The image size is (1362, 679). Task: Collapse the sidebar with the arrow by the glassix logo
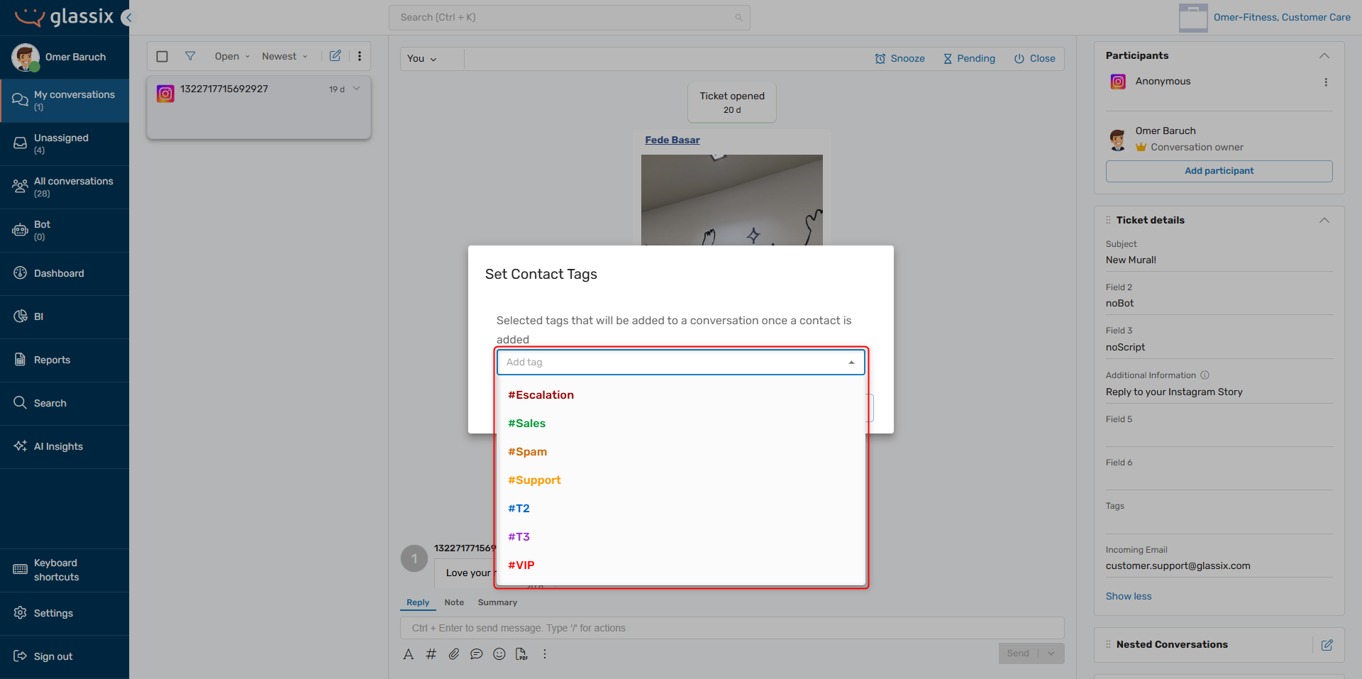click(x=127, y=18)
